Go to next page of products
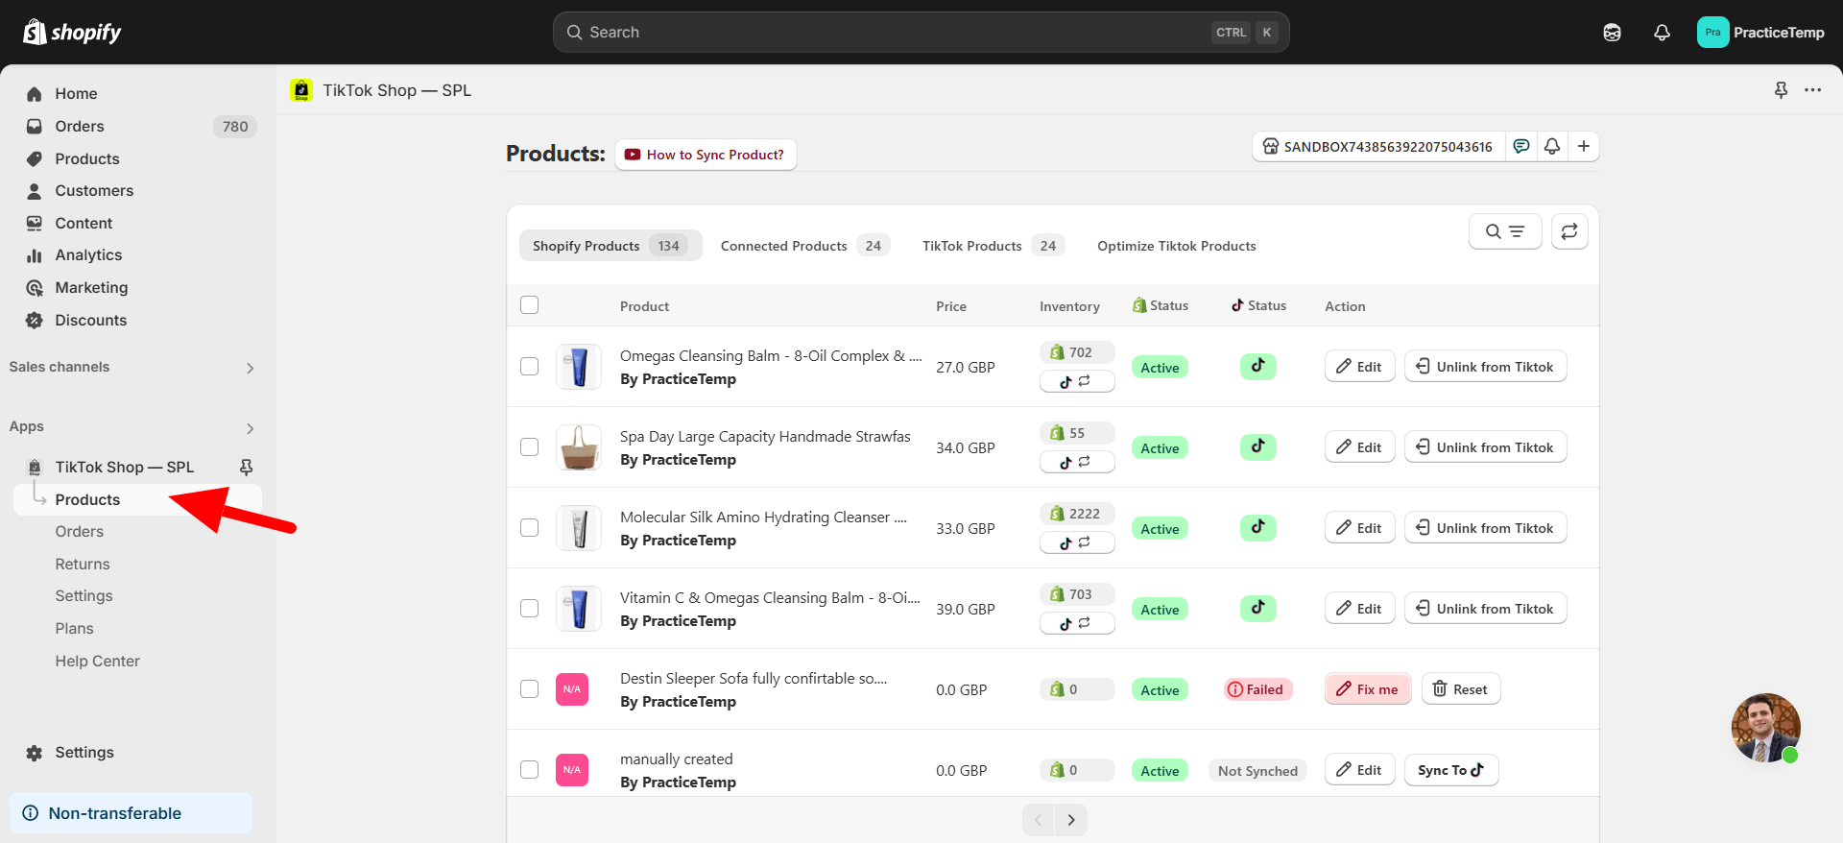1843x843 pixels. (1071, 820)
